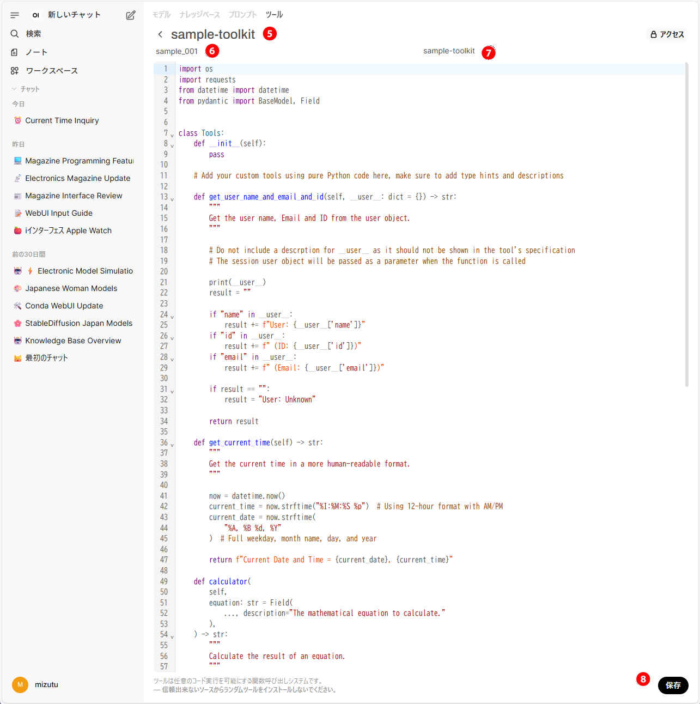Click the new chat edit icon
This screenshot has width=700, height=704.
[x=131, y=15]
